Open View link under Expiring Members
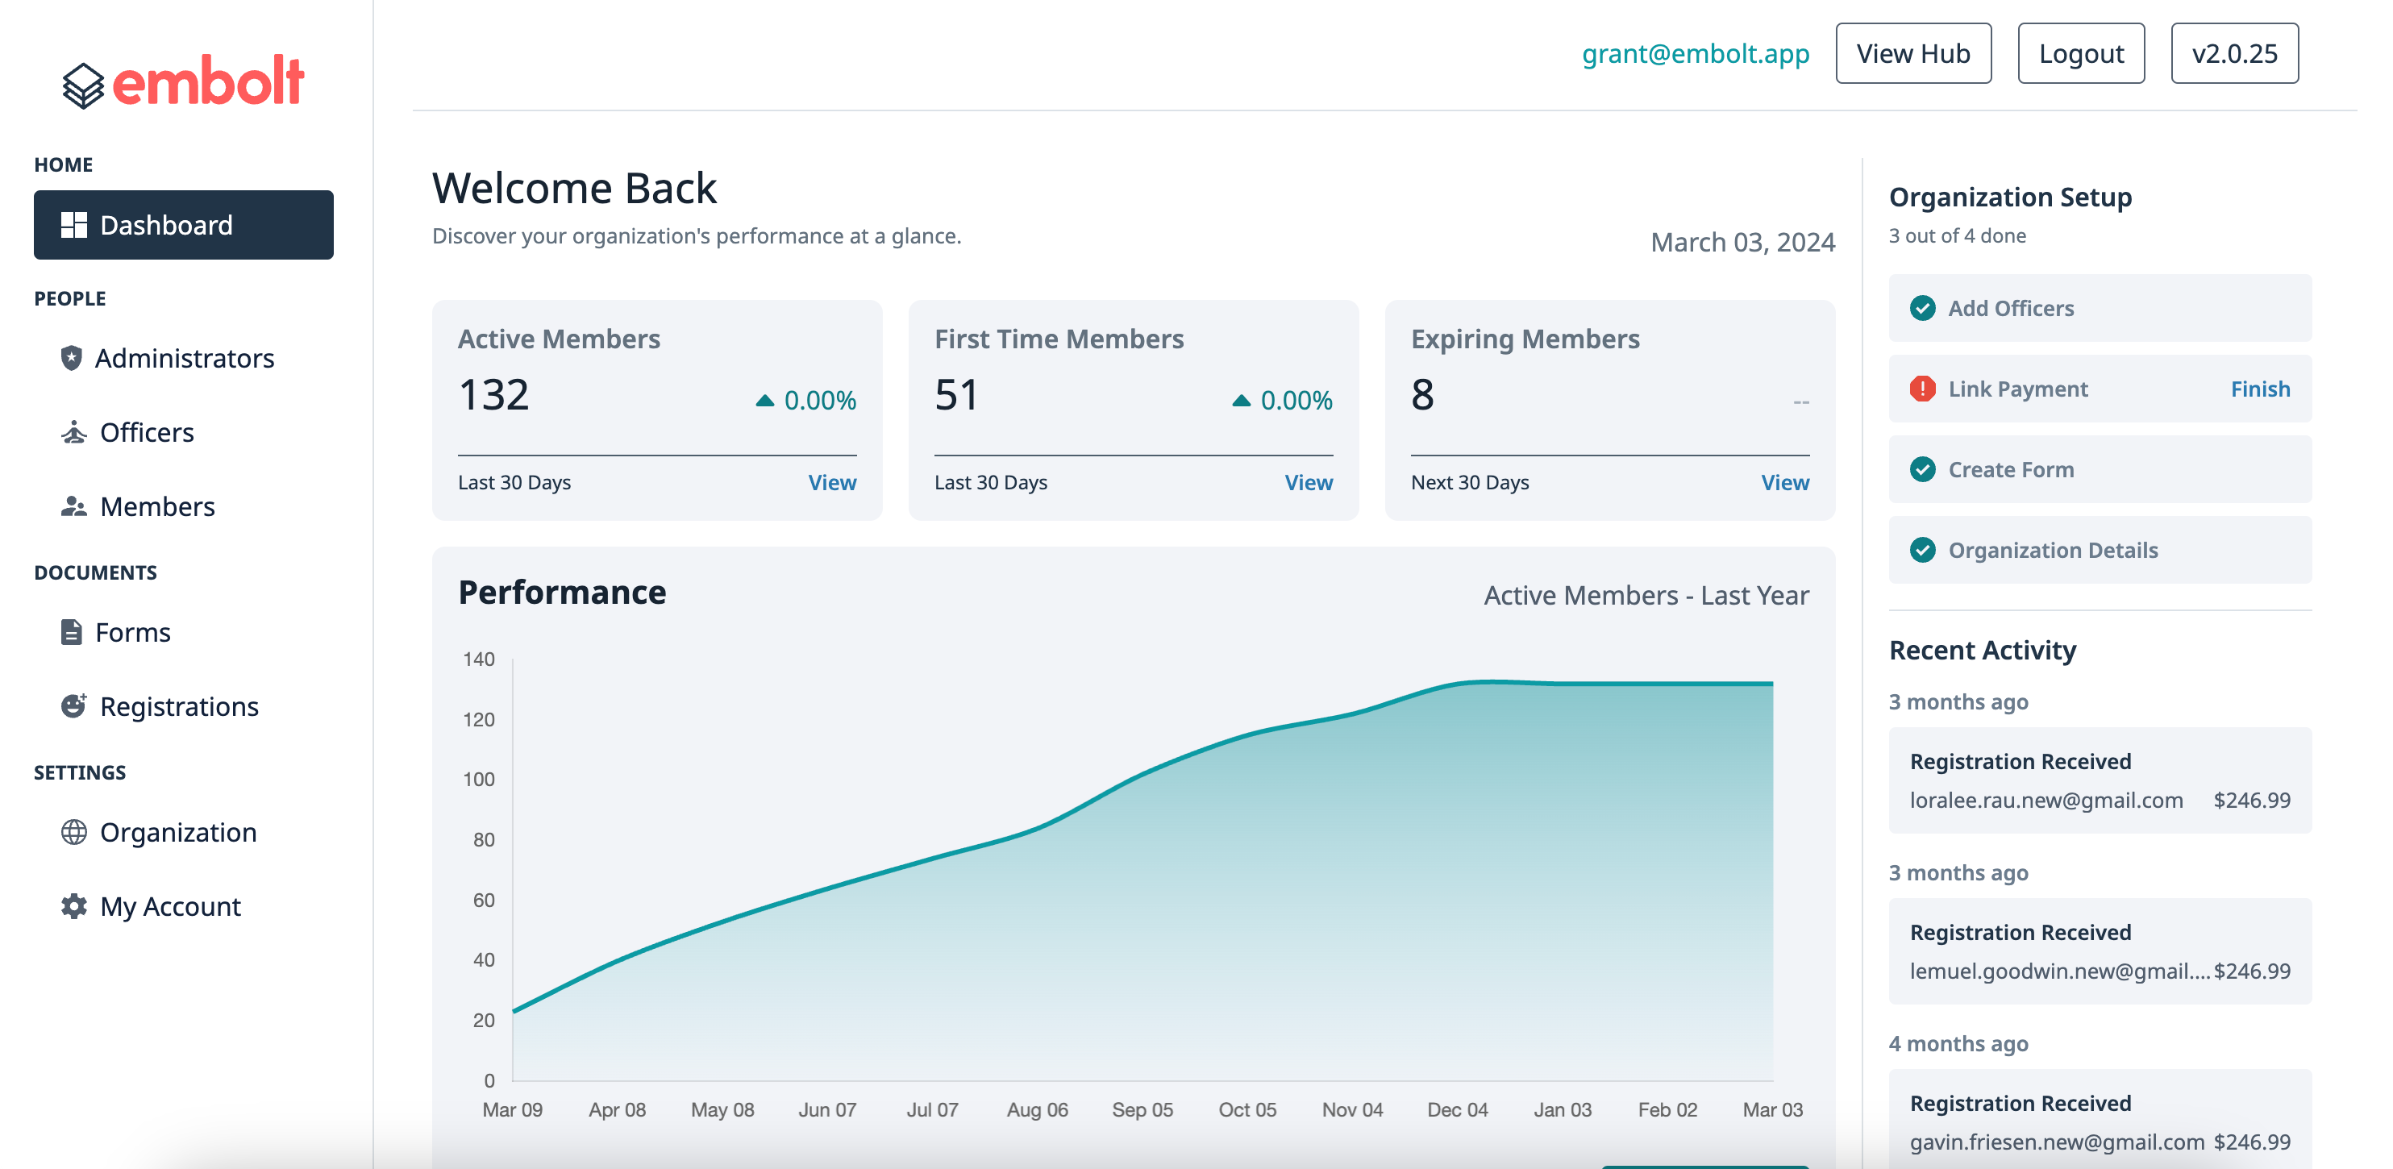 pos(1783,482)
